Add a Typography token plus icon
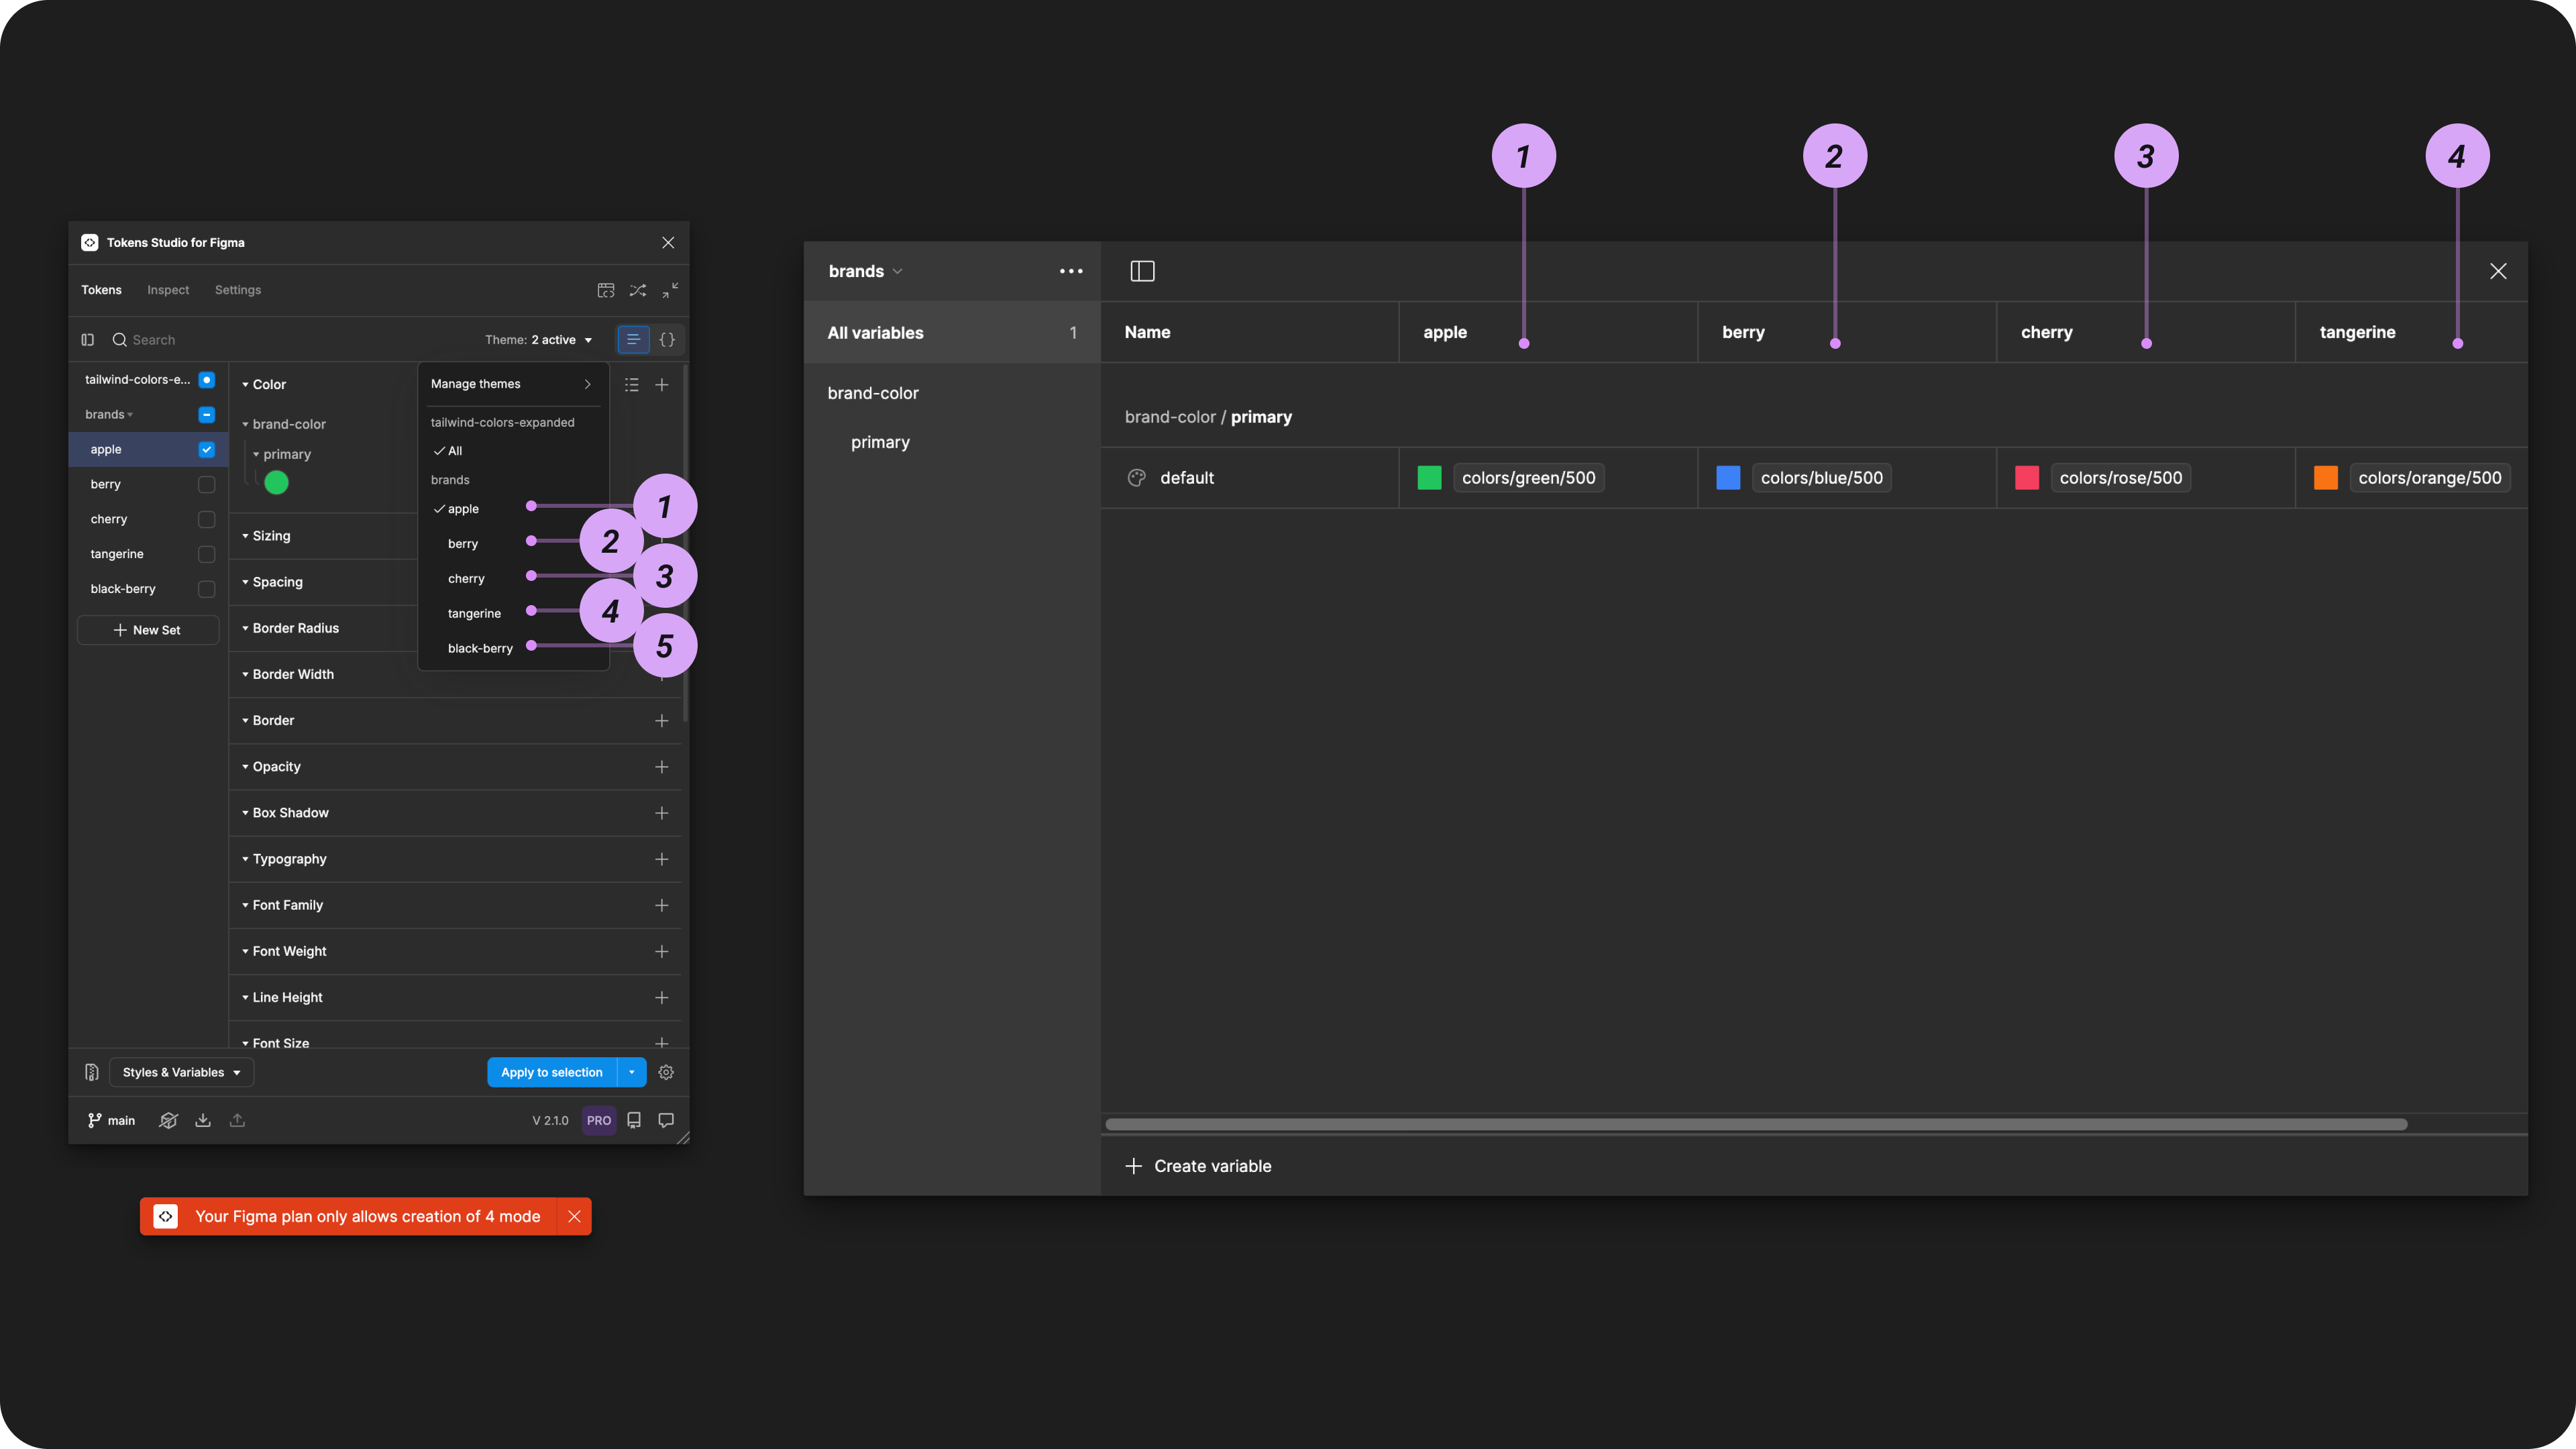 pos(662,859)
